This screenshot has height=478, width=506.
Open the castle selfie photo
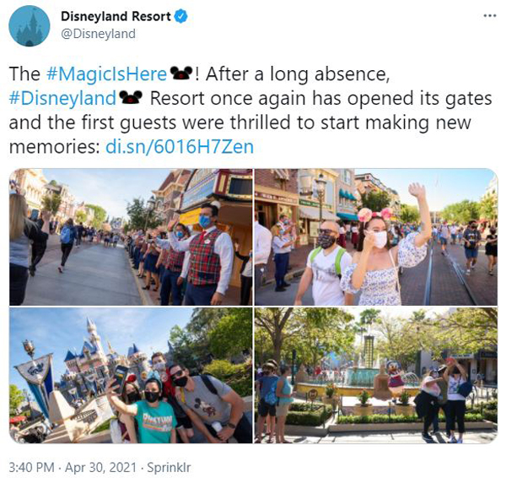[x=131, y=375]
